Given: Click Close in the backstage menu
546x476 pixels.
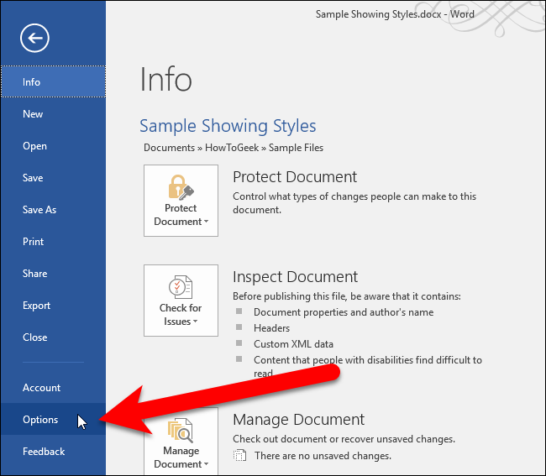Looking at the screenshot, I should [34, 337].
